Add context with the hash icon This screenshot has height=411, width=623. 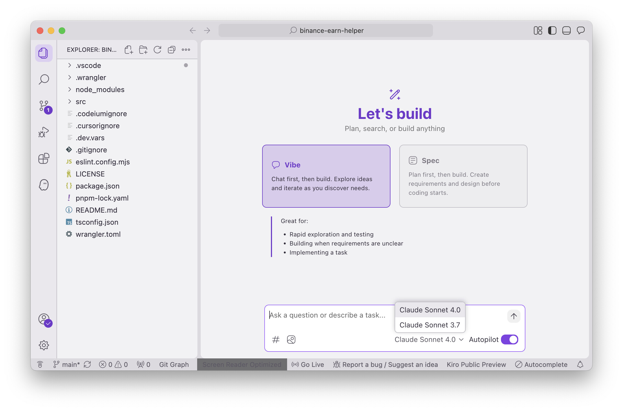coord(276,339)
